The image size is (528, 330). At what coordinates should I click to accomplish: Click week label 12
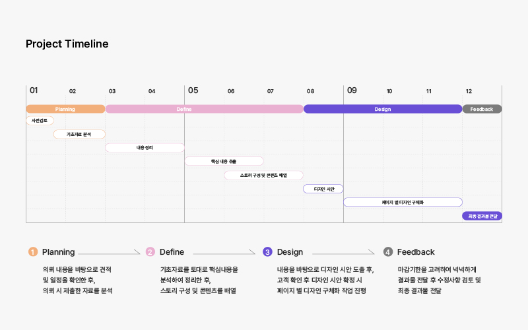click(469, 91)
